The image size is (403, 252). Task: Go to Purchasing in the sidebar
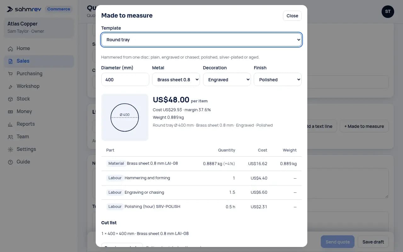pos(39,74)
